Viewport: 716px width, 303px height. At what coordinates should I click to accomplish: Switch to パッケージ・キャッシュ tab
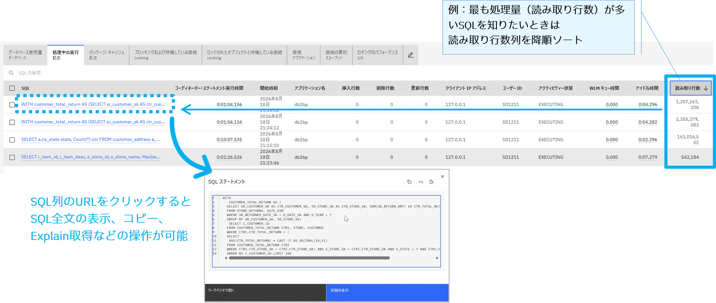(107, 55)
